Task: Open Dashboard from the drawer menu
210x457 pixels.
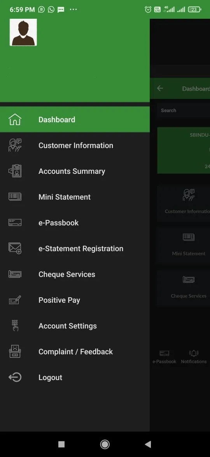Action: (75, 120)
